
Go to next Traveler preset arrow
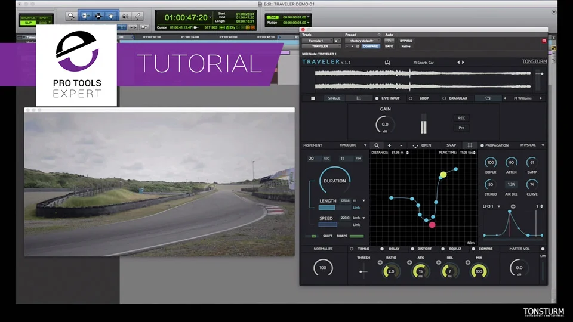click(x=463, y=63)
